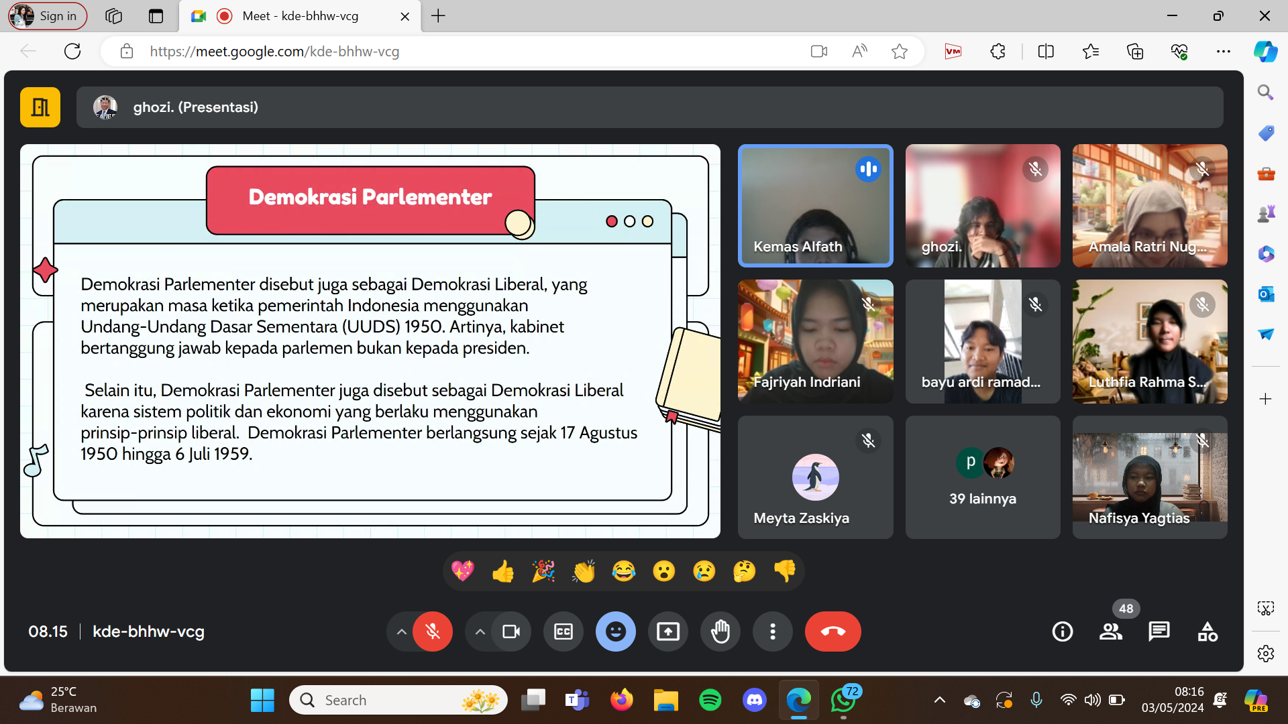Open the emoji reactions button
This screenshot has height=724, width=1288.
[615, 631]
